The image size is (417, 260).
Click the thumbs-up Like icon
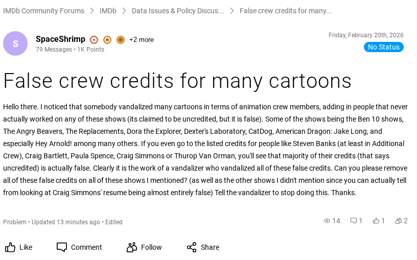(x=10, y=247)
